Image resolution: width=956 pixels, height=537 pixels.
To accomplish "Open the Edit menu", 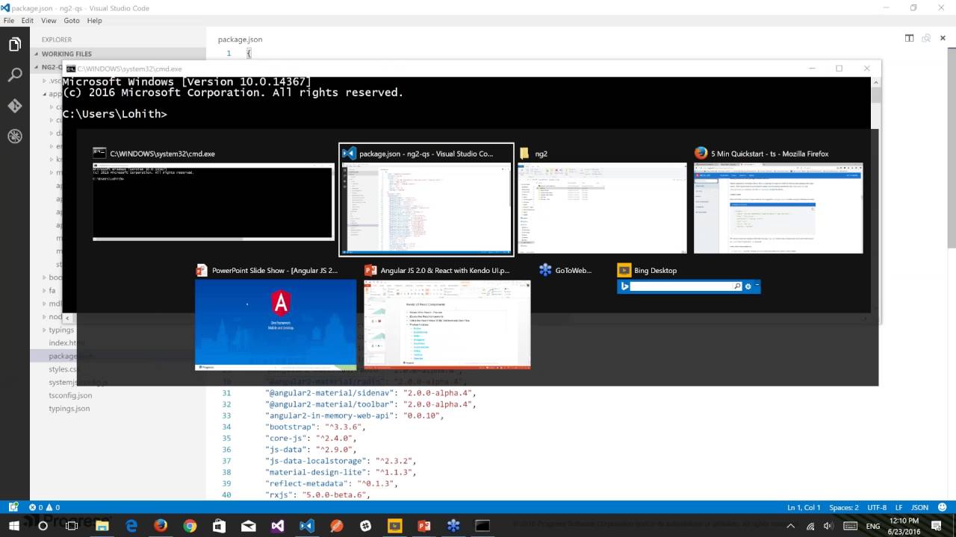I will [x=28, y=21].
